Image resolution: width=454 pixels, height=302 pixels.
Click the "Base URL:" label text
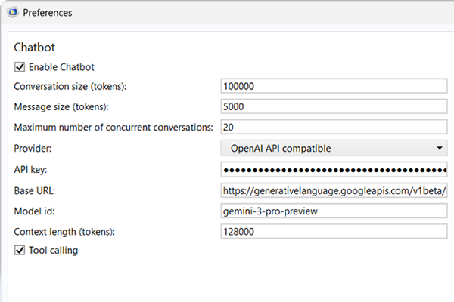35,190
